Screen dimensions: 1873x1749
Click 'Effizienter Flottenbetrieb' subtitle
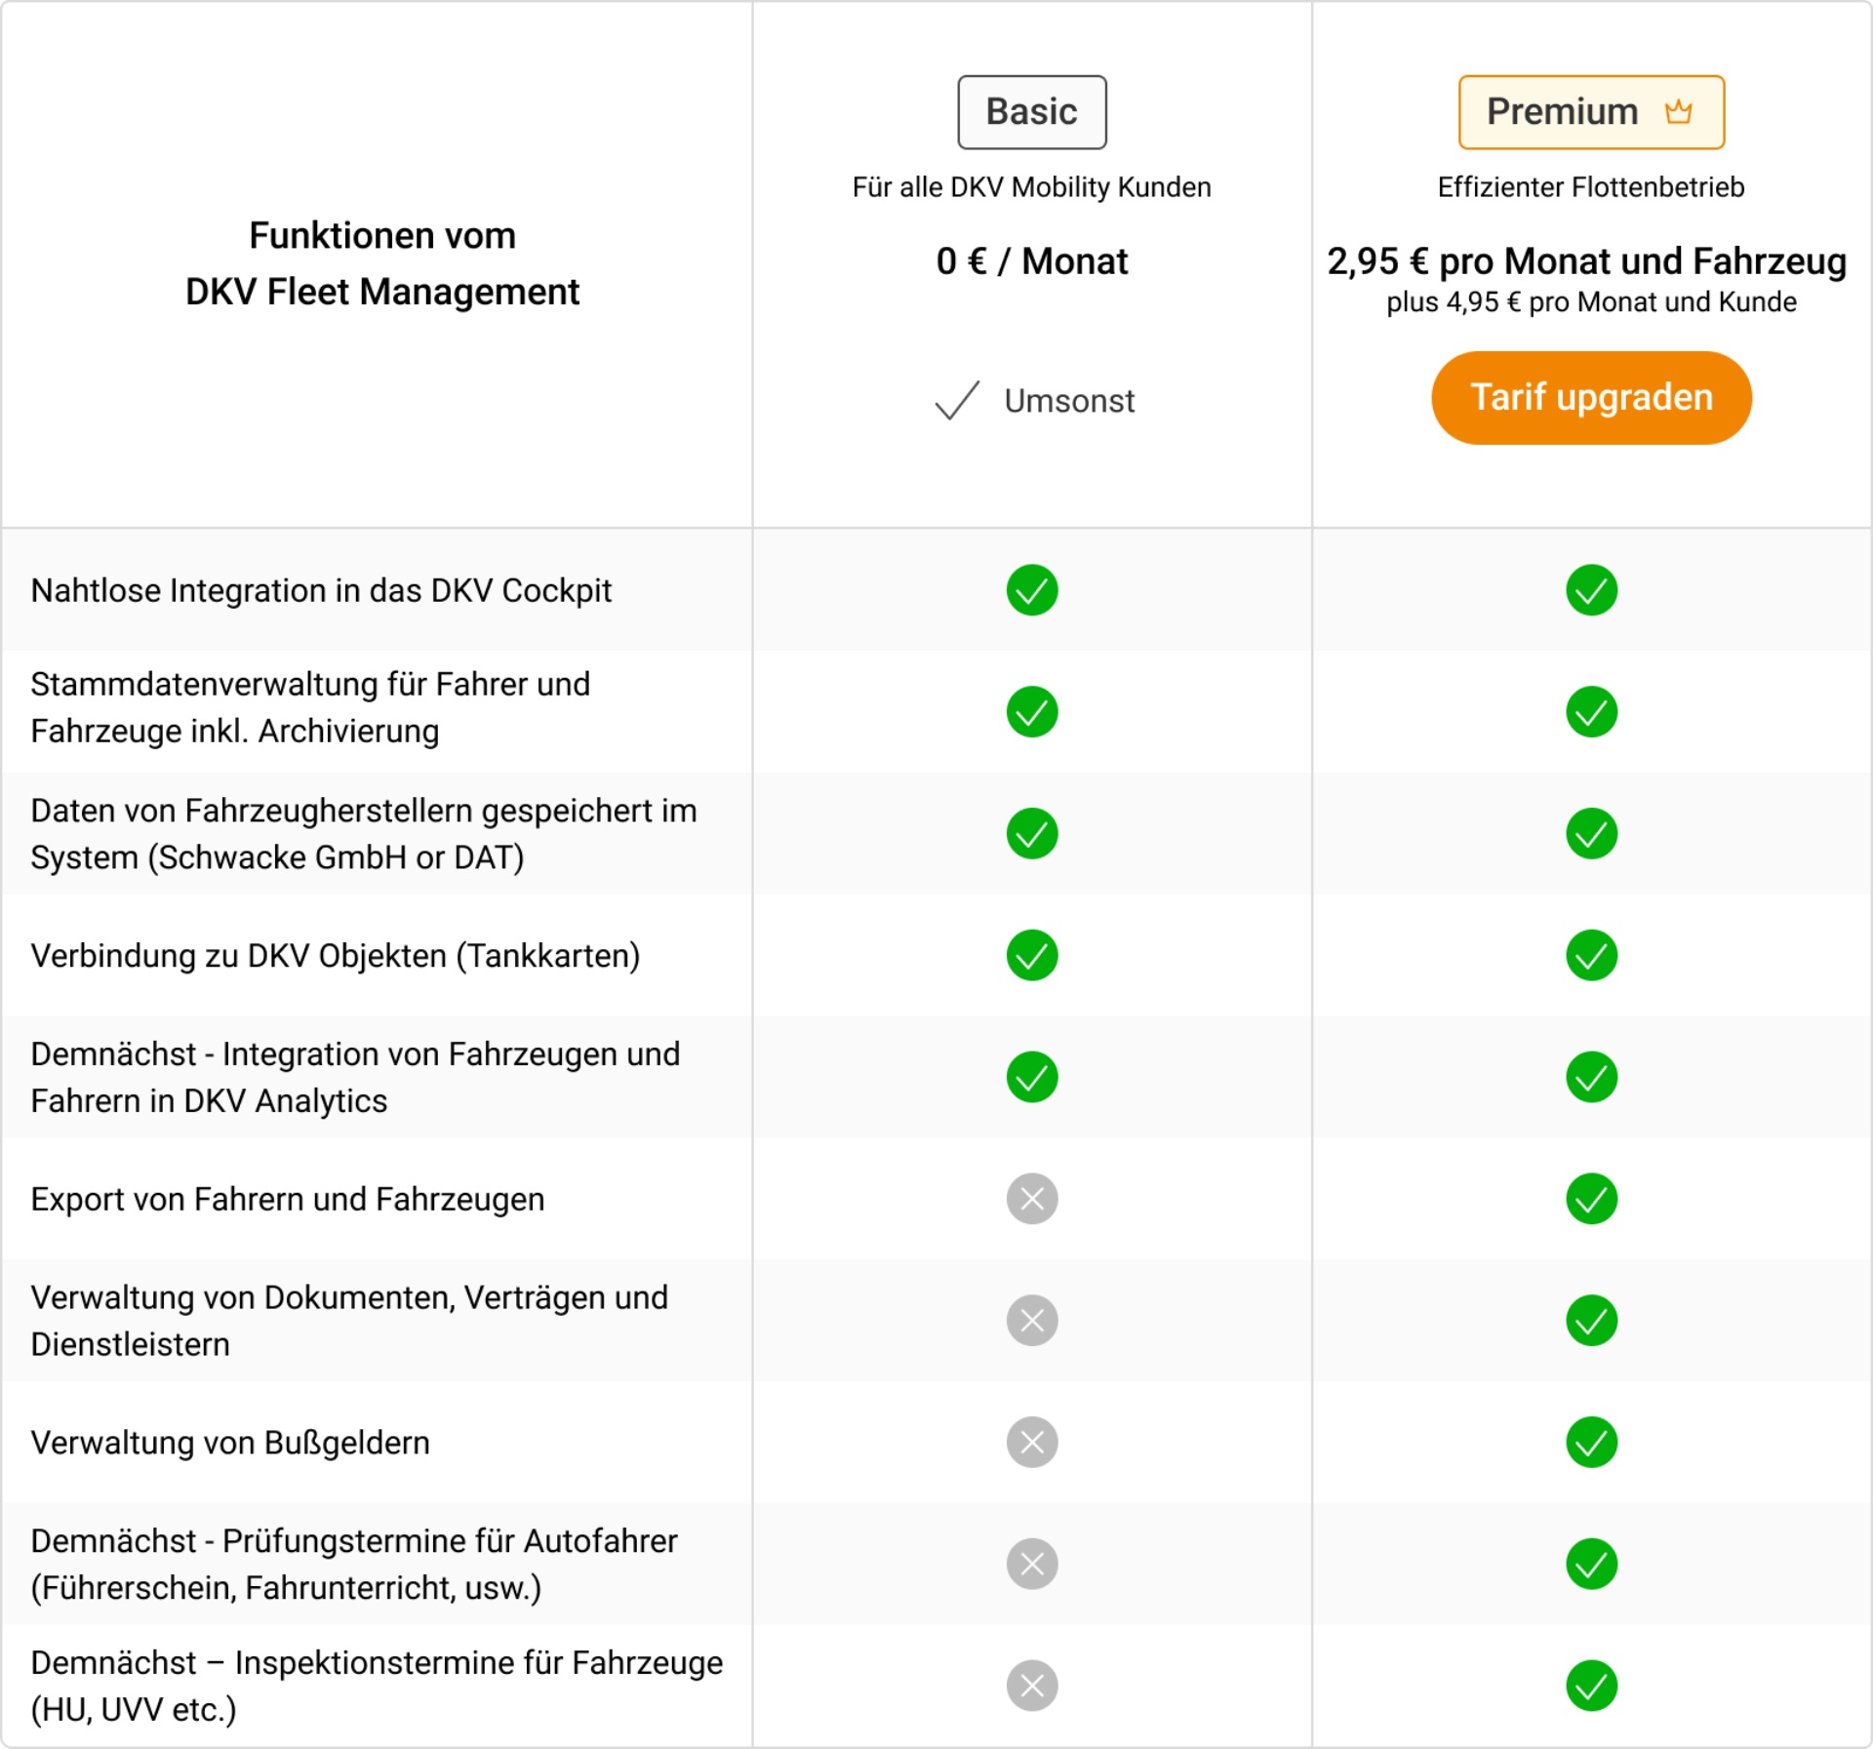point(1591,187)
